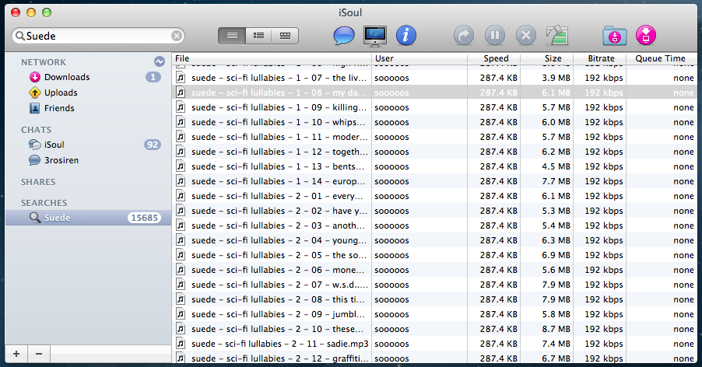
Task: Select row 2 - 04 - young...
Action: [x=433, y=240]
